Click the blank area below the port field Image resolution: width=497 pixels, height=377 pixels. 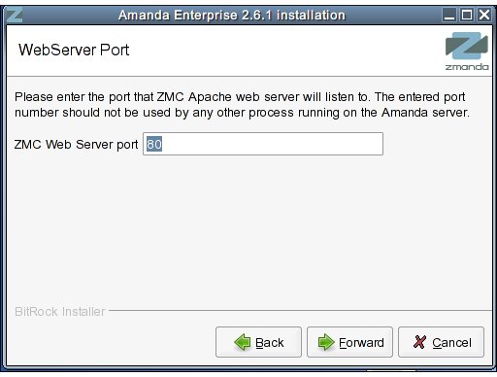tap(248, 226)
